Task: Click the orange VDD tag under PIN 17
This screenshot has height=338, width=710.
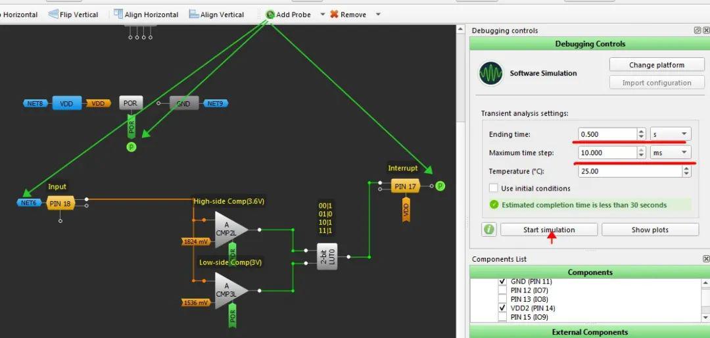Action: pos(406,209)
